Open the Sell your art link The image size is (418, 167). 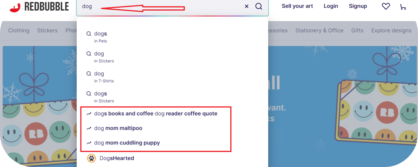297,6
